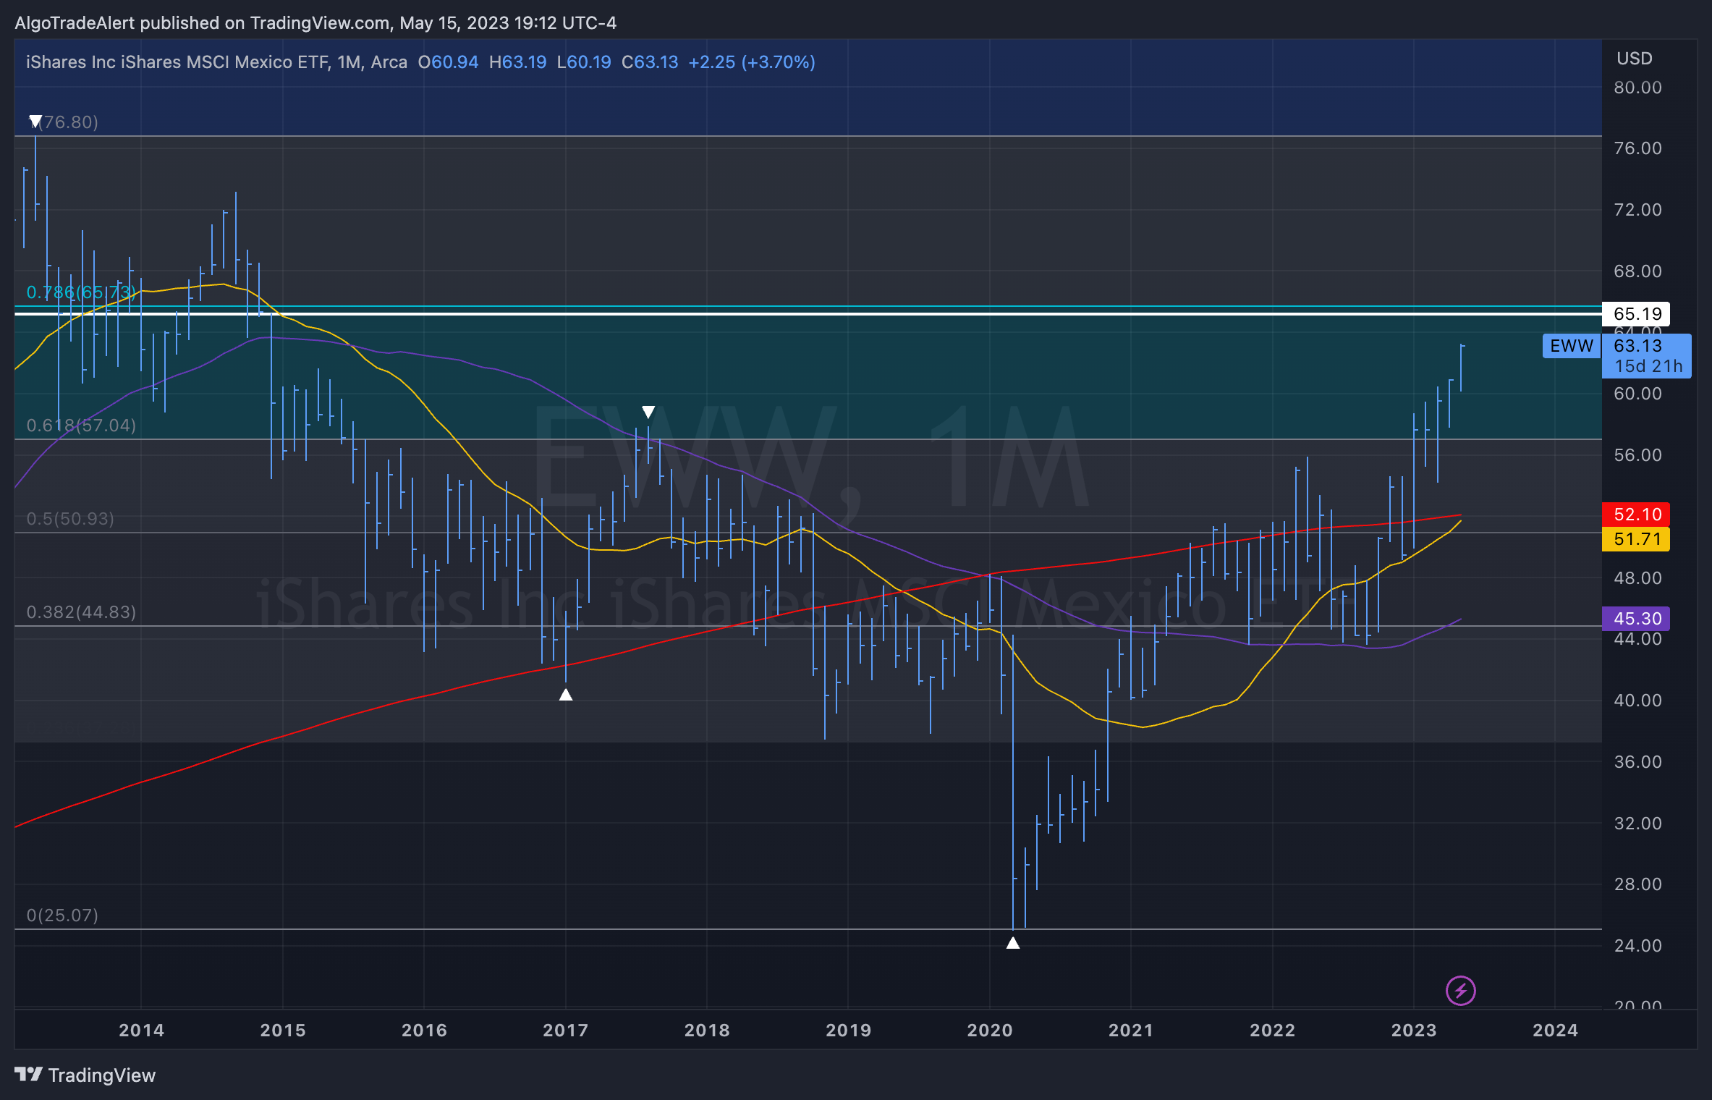Click the latest May 2023 price bar
Screen dimensions: 1712x1100
coord(1462,368)
